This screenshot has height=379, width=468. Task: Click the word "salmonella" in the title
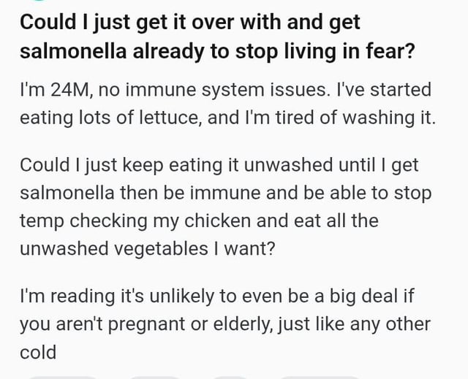coord(74,53)
